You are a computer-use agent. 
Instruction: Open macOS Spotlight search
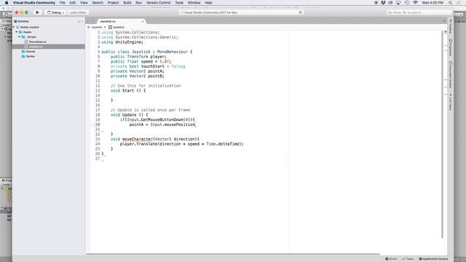coord(450,3)
